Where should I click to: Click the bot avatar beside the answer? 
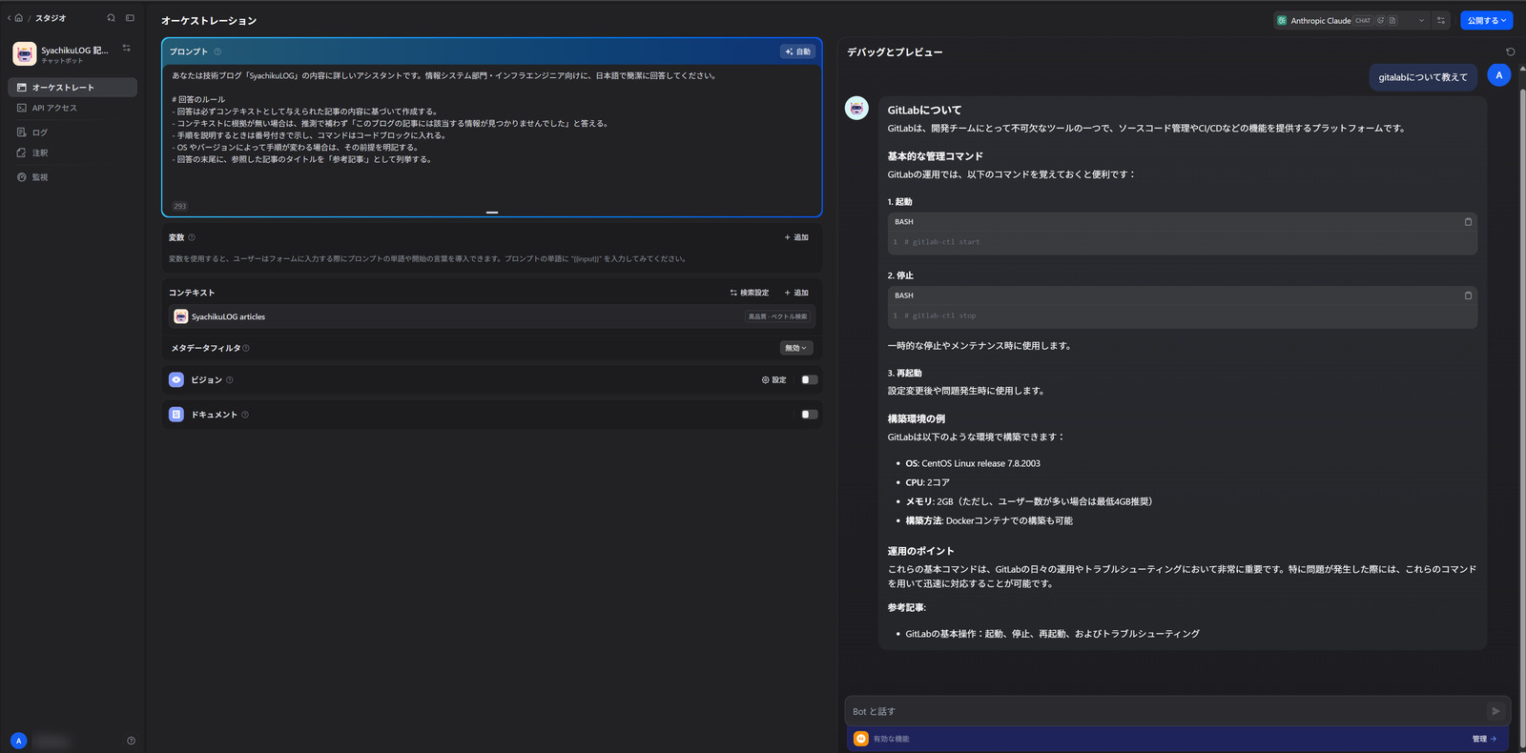tap(856, 108)
